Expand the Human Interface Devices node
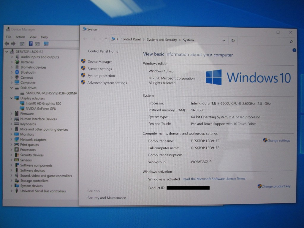304x228 pixels. click(x=12, y=119)
